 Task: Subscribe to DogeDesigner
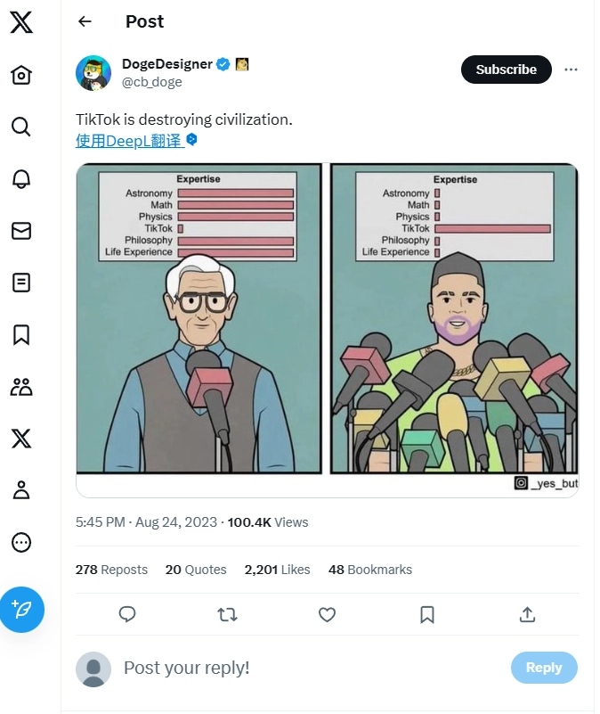tap(506, 70)
